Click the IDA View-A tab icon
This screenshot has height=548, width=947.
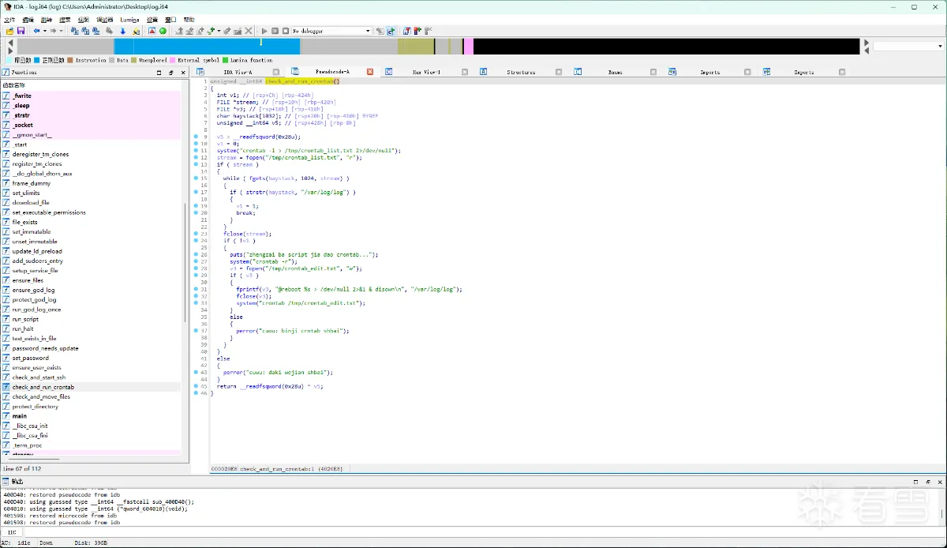tap(200, 72)
